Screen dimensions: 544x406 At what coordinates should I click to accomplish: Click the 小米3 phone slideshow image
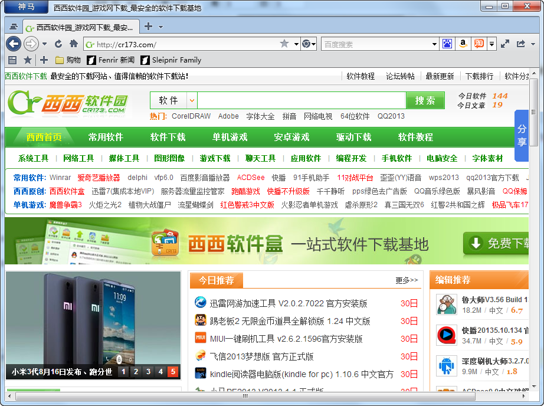point(93,317)
